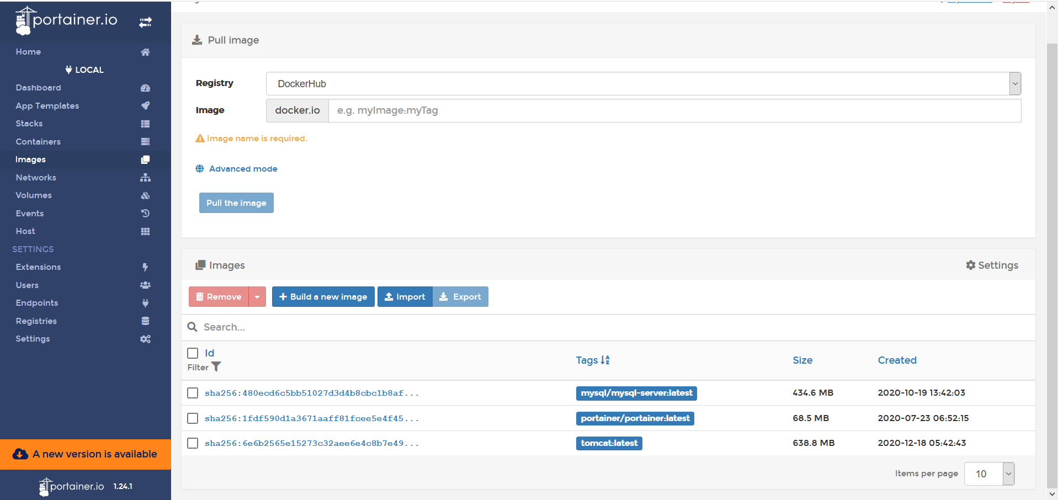Image resolution: width=1058 pixels, height=500 pixels.
Task: Click the mysql/mysql-server:latest tag
Action: click(x=636, y=393)
